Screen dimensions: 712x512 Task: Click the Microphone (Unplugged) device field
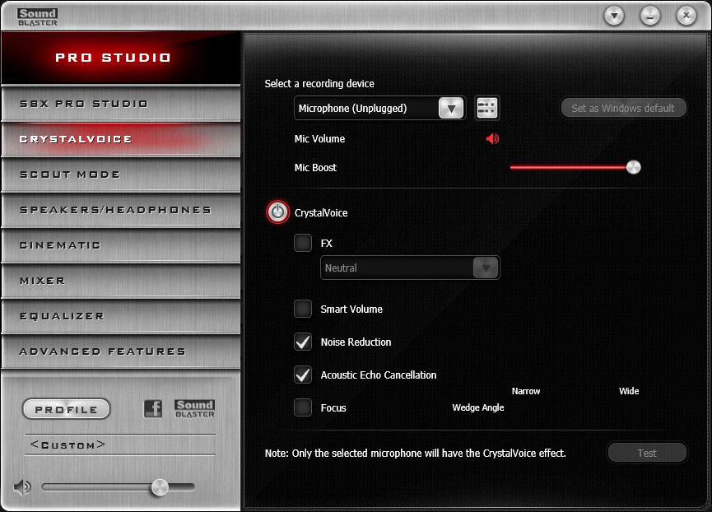(x=380, y=108)
